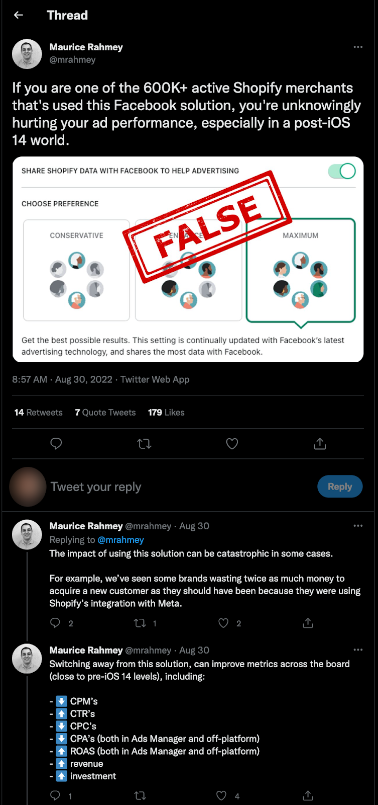The height and width of the screenshot is (805, 378).
Task: Select the Conservative preference option
Action: point(76,270)
